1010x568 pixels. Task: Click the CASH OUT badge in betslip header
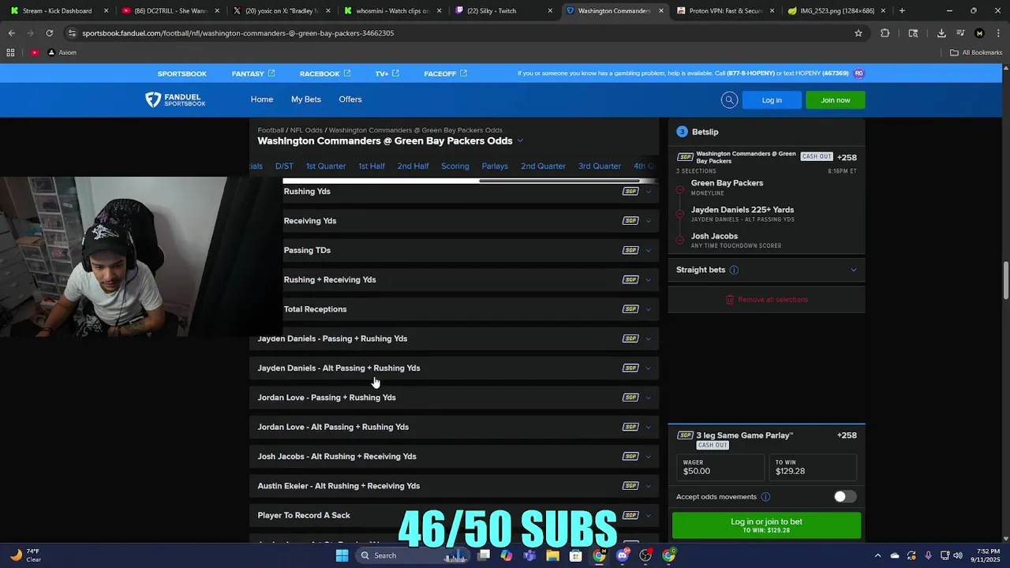[817, 157]
